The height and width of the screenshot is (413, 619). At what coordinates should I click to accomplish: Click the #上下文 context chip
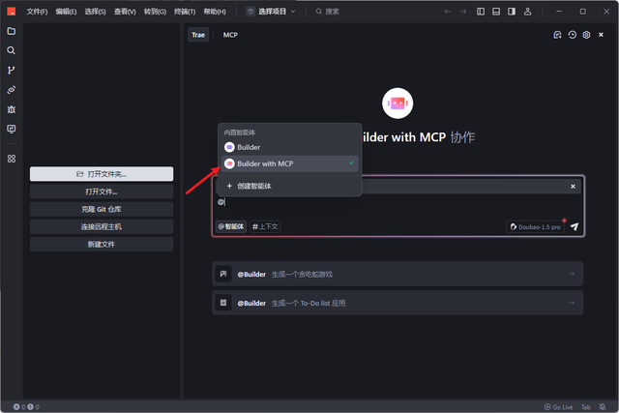coord(265,226)
